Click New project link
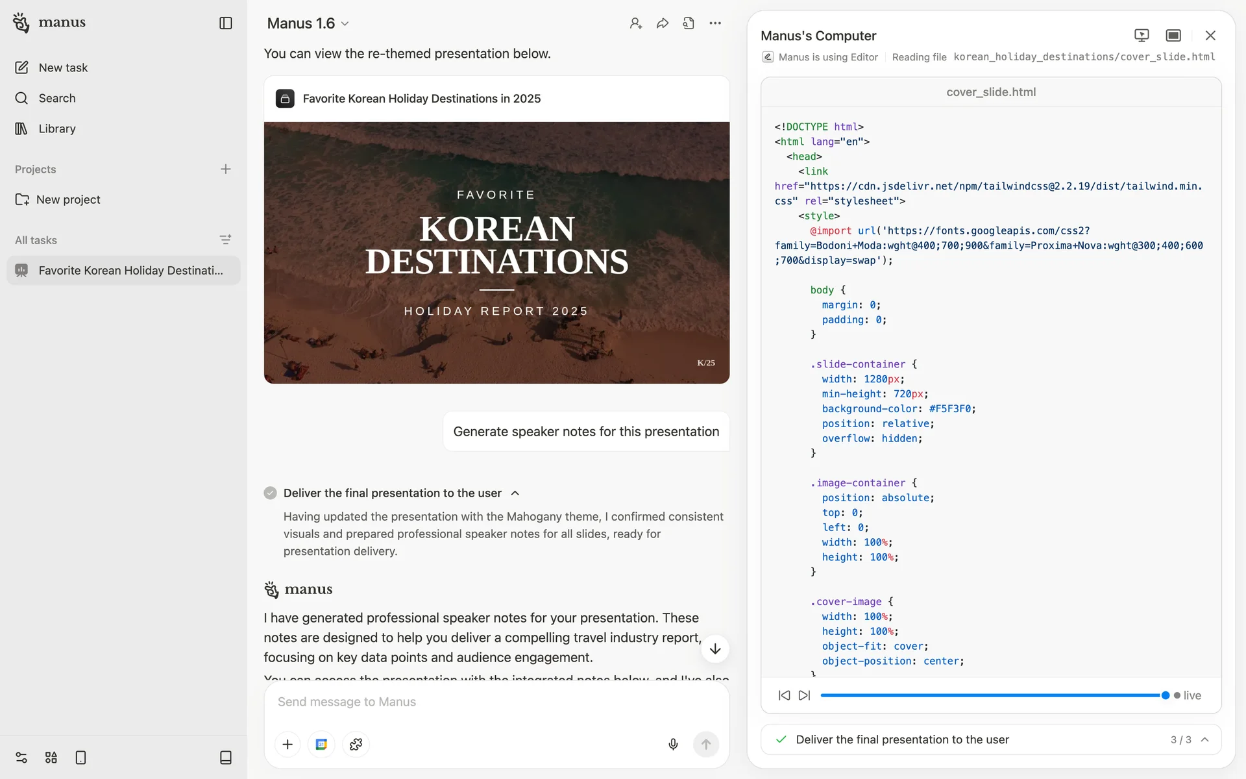Image resolution: width=1246 pixels, height=779 pixels. [x=67, y=199]
